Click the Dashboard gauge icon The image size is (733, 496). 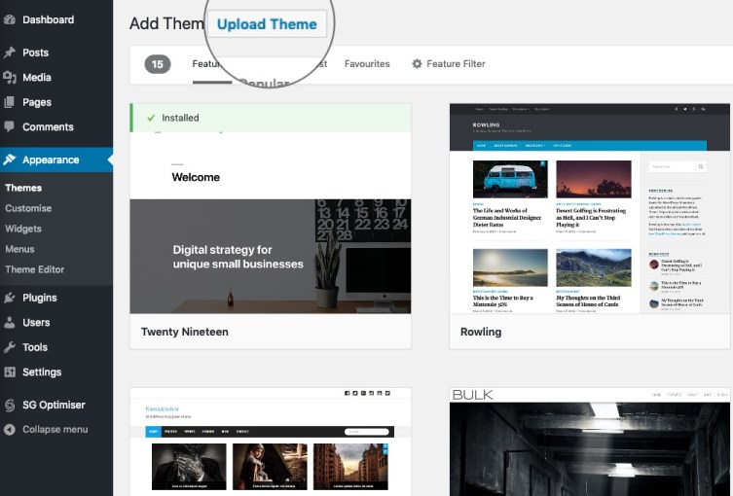point(9,19)
